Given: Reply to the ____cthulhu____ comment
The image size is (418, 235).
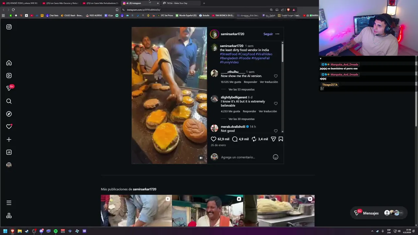Looking at the screenshot, I should coord(250,82).
